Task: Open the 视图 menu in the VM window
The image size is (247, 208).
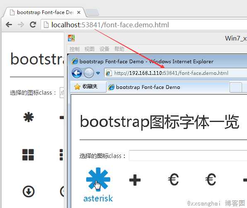Action: pyautogui.click(x=90, y=49)
